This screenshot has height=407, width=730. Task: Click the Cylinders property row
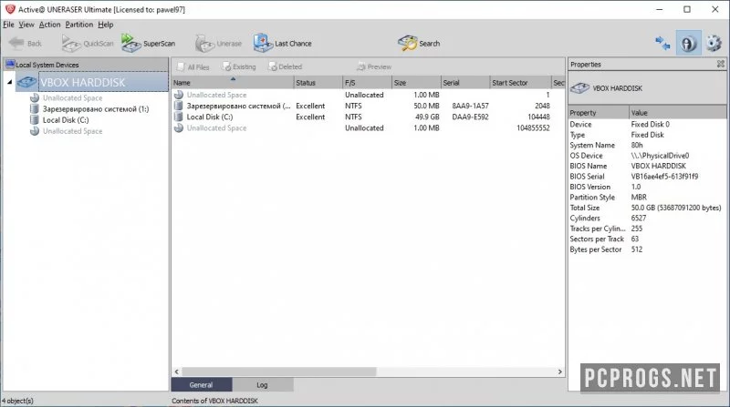pos(647,219)
